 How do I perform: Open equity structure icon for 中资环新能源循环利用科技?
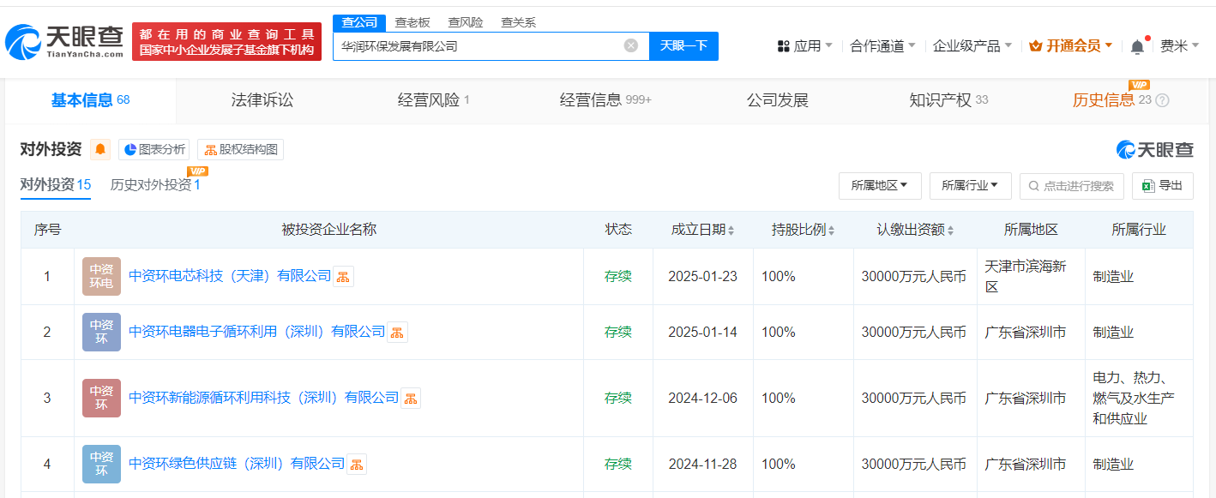point(411,399)
